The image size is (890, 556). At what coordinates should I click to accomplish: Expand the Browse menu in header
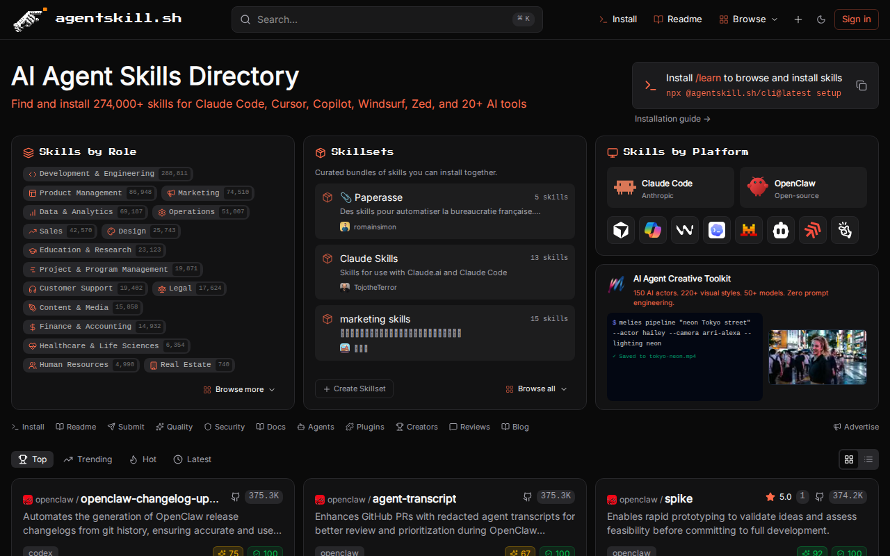point(748,19)
